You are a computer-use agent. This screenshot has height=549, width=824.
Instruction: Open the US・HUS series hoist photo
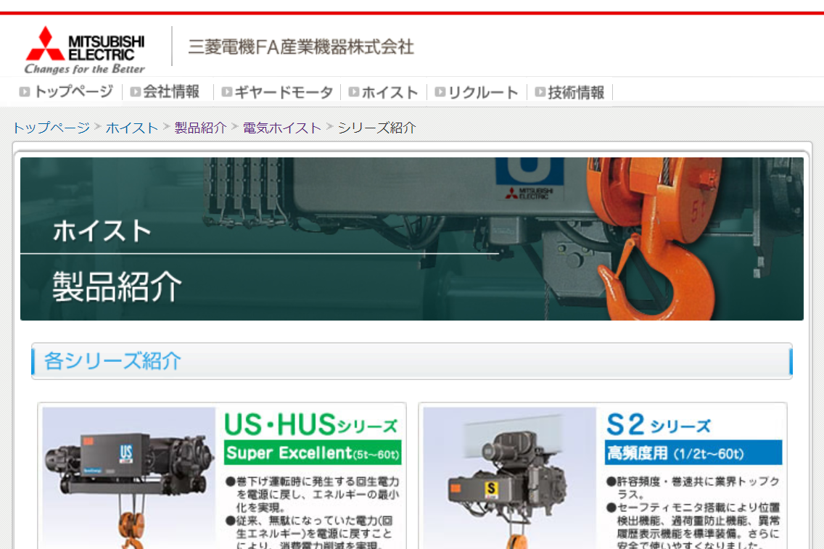[x=129, y=478]
